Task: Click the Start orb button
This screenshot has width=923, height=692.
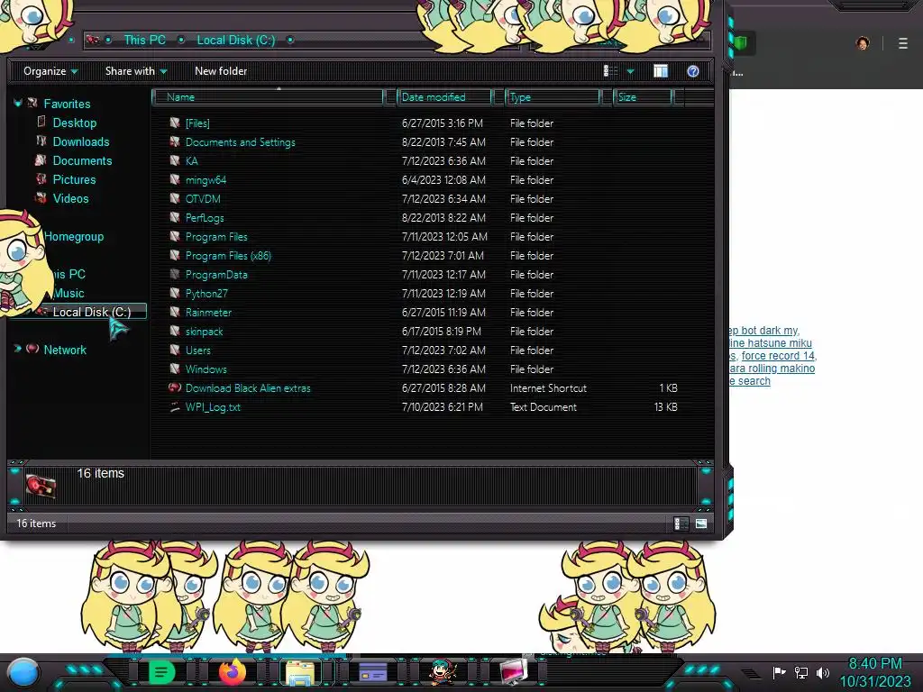Action: [23, 673]
